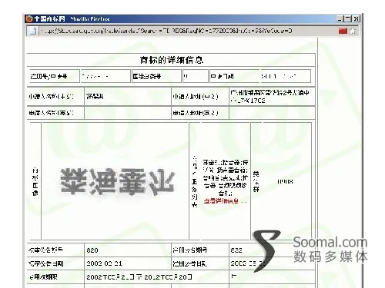Click the applicant address cell text
The image size is (385, 288).
click(269, 96)
